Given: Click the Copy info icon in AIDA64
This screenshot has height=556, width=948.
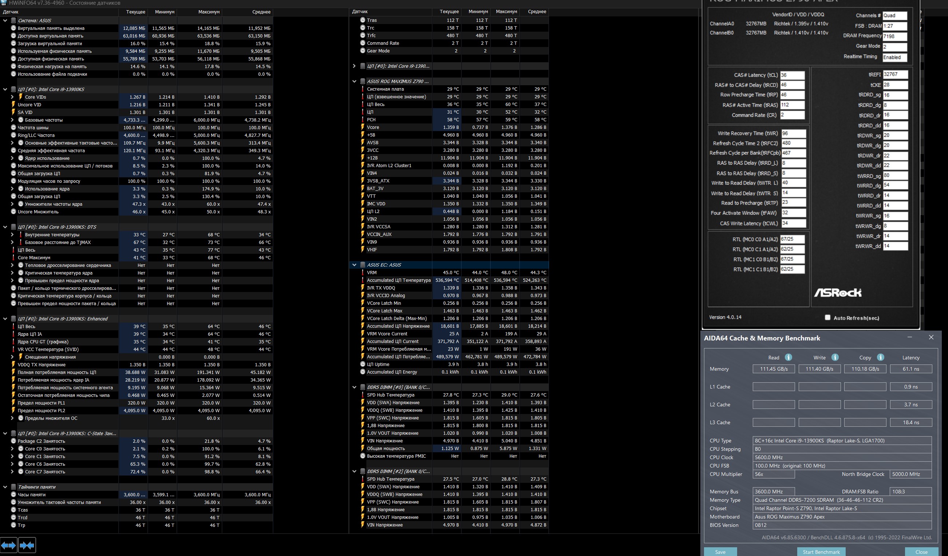Looking at the screenshot, I should [x=880, y=357].
